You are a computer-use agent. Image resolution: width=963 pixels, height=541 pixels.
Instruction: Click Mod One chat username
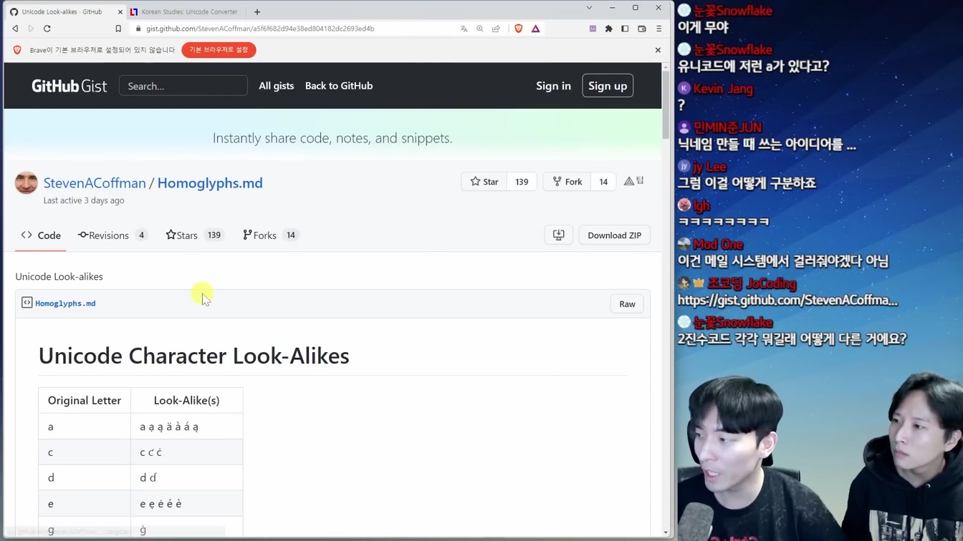[x=718, y=245]
